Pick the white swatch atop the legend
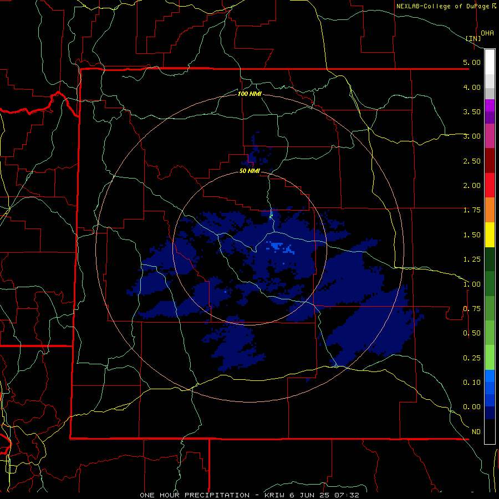 (x=490, y=62)
